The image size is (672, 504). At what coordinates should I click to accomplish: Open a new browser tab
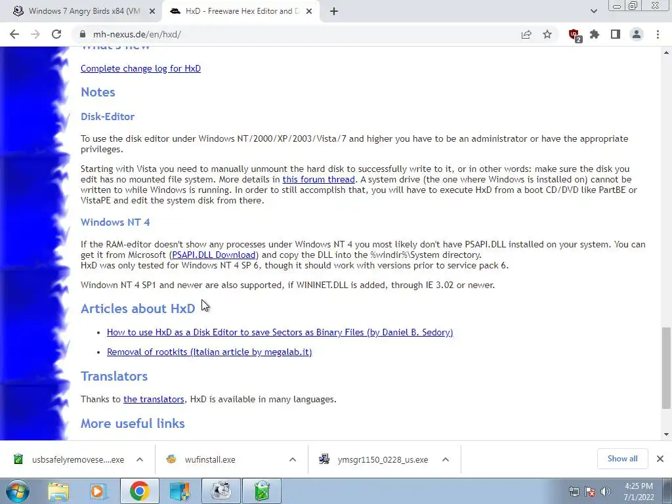coord(334,12)
